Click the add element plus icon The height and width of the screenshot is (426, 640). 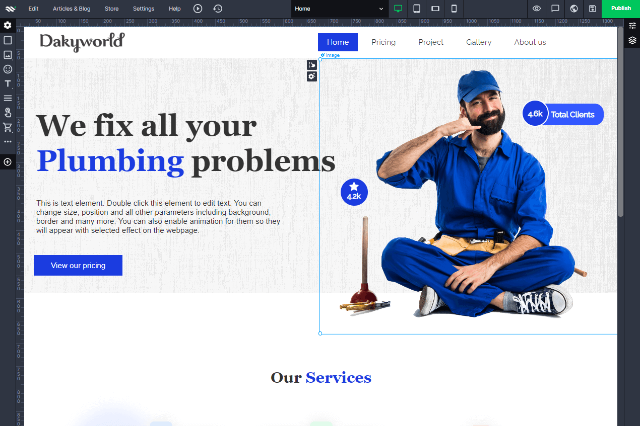8,162
